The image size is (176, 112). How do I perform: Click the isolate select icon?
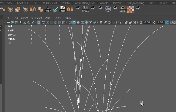point(120,22)
